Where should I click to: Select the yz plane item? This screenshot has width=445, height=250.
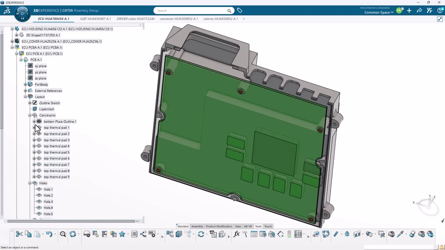41,72
